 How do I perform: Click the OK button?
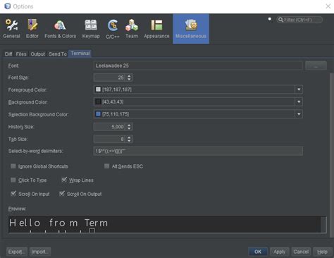(x=258, y=252)
